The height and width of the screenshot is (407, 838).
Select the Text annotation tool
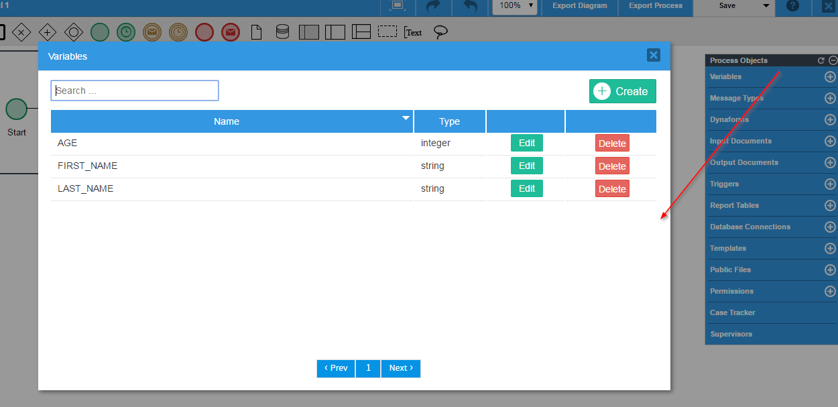pos(413,32)
